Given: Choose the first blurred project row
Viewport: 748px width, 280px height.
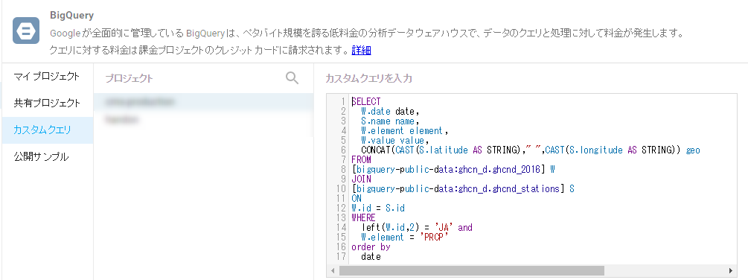Looking at the screenshot, I should tap(203, 102).
